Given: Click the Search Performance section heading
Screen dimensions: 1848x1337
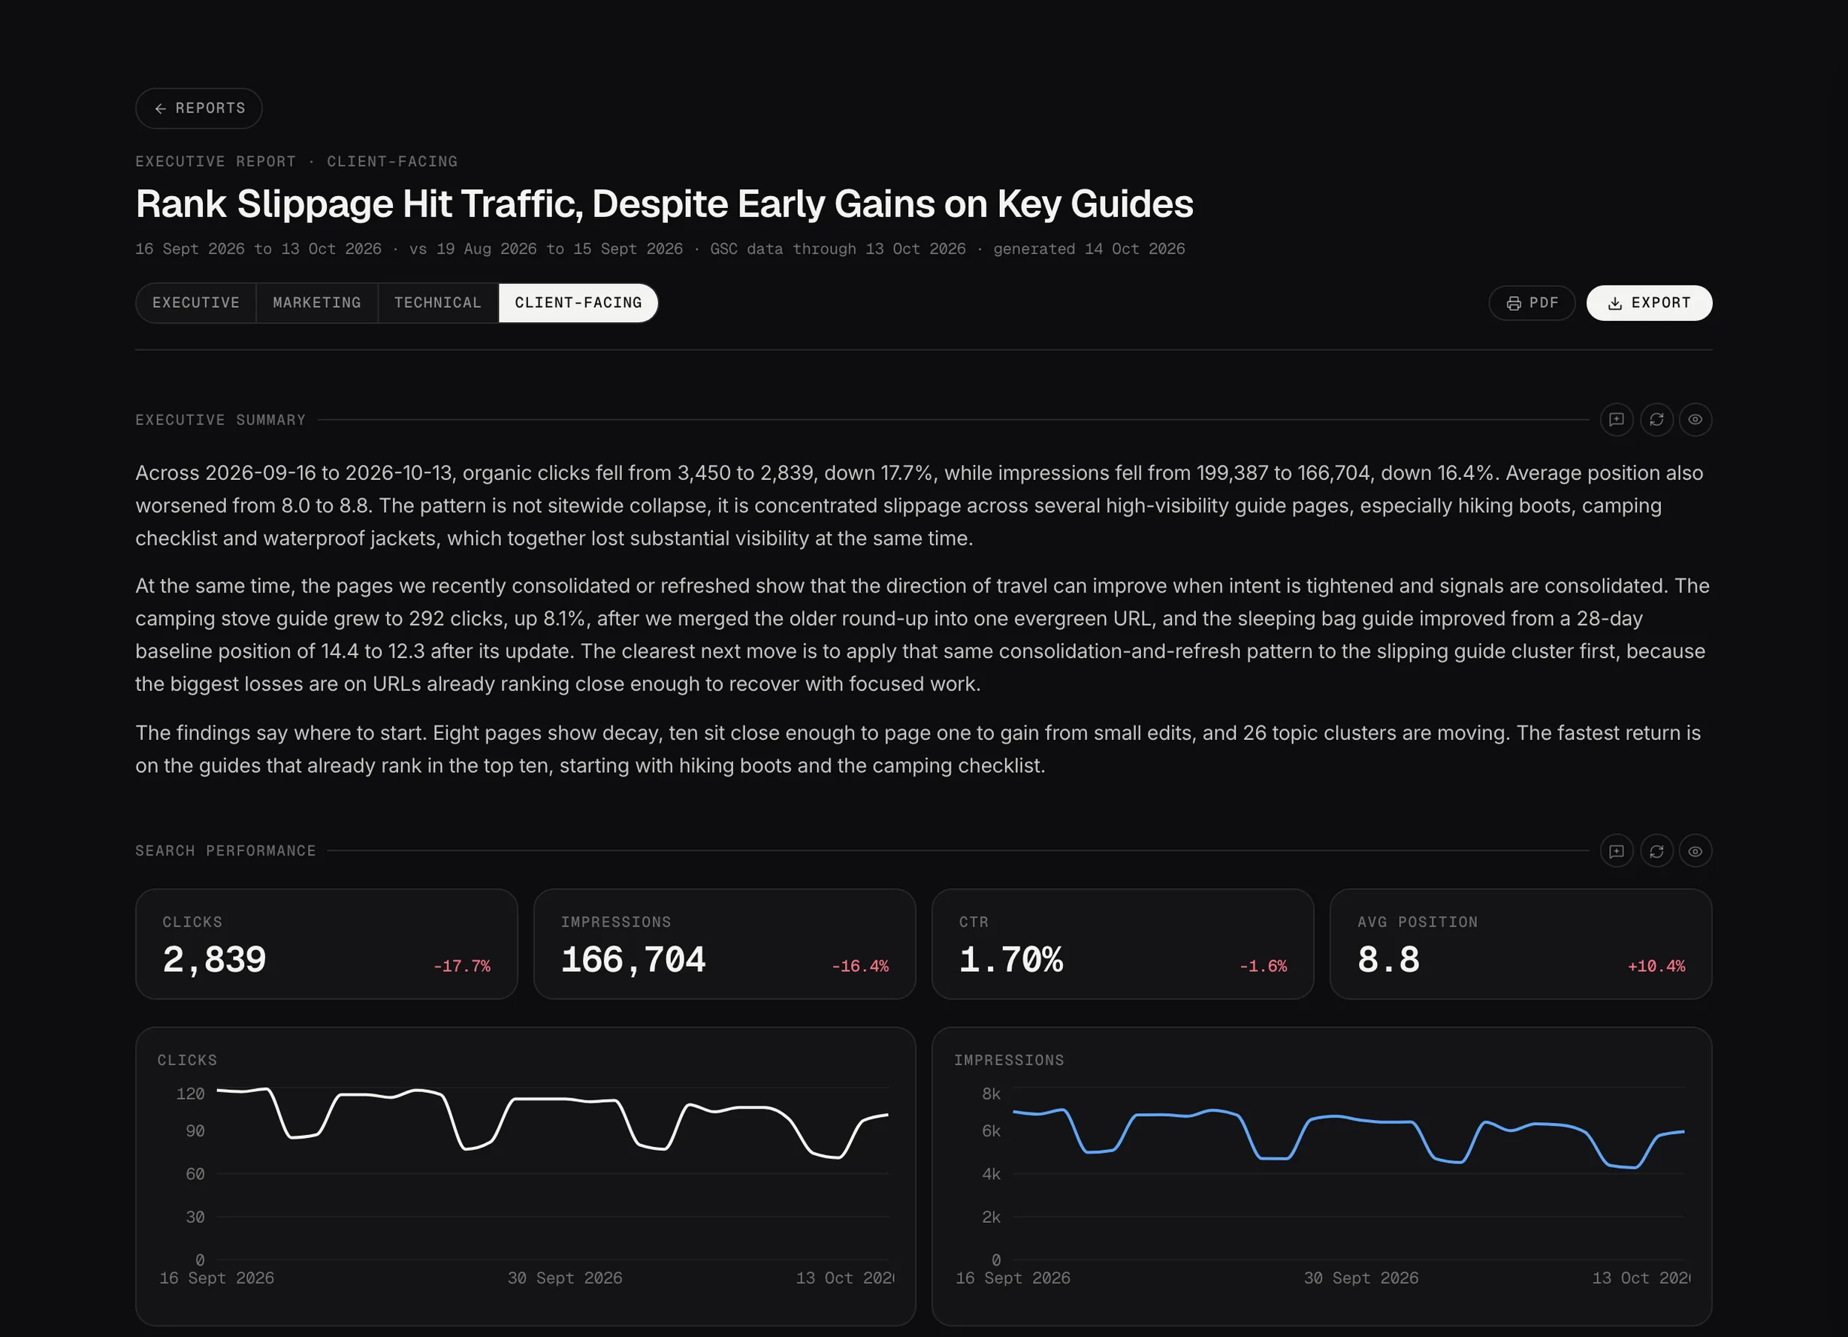Looking at the screenshot, I should point(225,852).
